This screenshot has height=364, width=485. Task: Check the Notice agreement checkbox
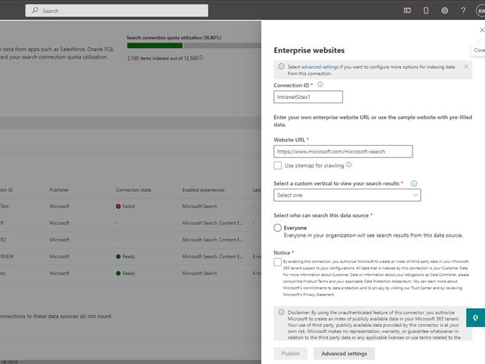pyautogui.click(x=277, y=262)
